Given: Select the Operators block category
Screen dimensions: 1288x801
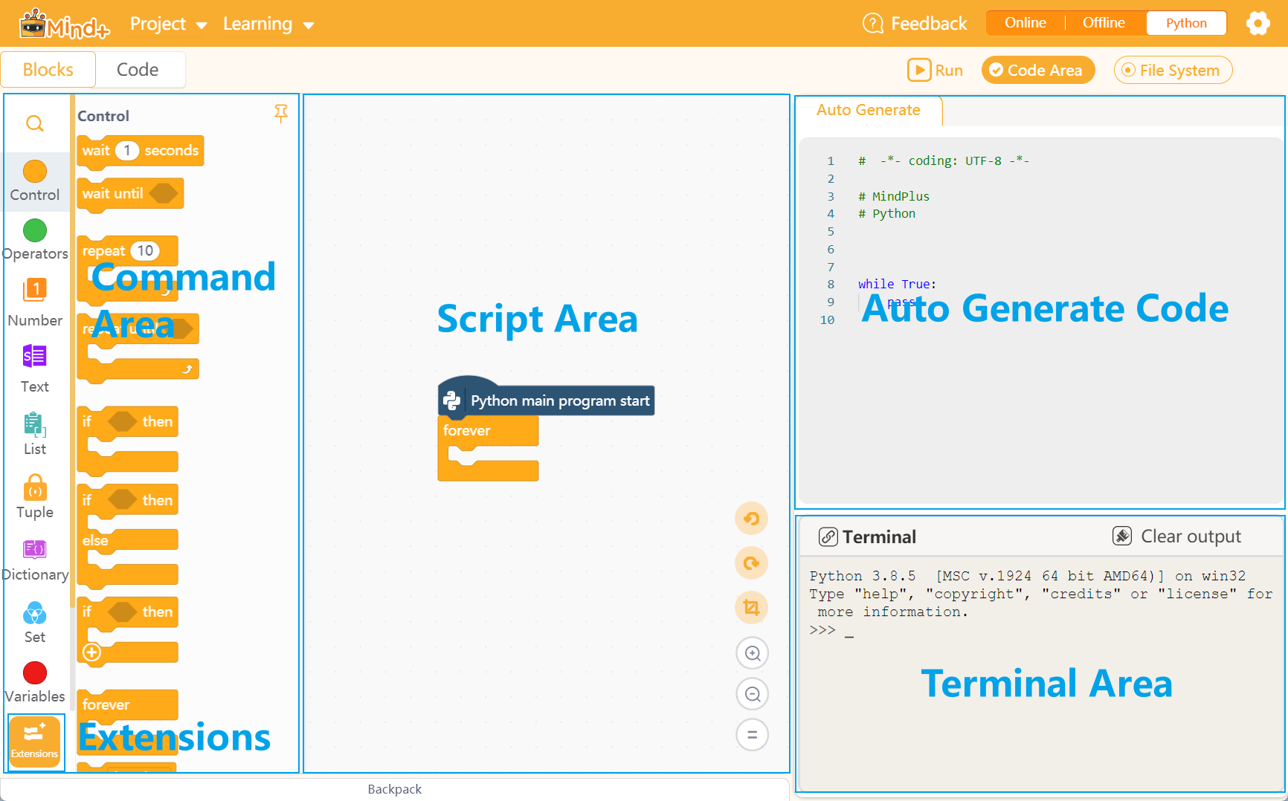Looking at the screenshot, I should [x=35, y=238].
